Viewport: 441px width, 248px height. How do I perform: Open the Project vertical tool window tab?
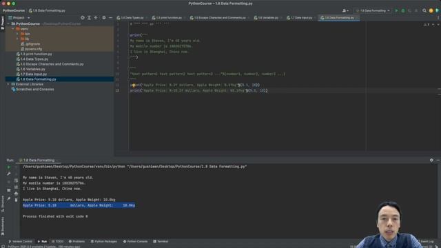[x=3, y=23]
